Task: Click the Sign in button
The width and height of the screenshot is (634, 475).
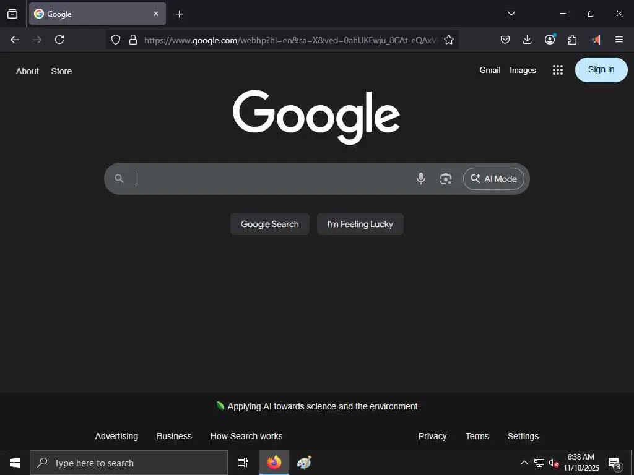Action: pos(601,70)
